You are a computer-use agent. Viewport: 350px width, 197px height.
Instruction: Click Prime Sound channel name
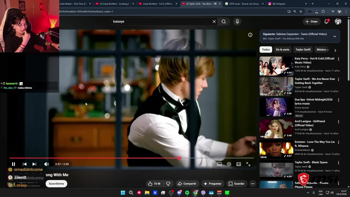pyautogui.click(x=302, y=108)
